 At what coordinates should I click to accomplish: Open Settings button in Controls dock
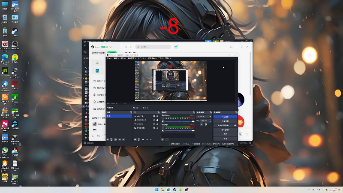[x=225, y=134]
